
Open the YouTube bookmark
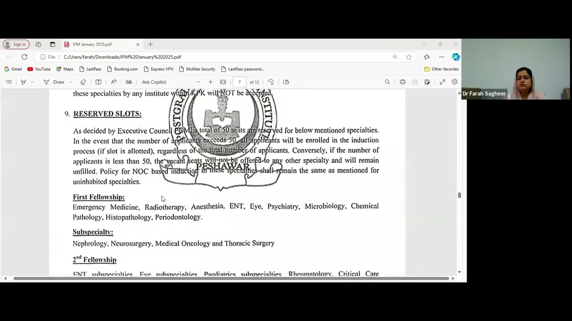39,69
